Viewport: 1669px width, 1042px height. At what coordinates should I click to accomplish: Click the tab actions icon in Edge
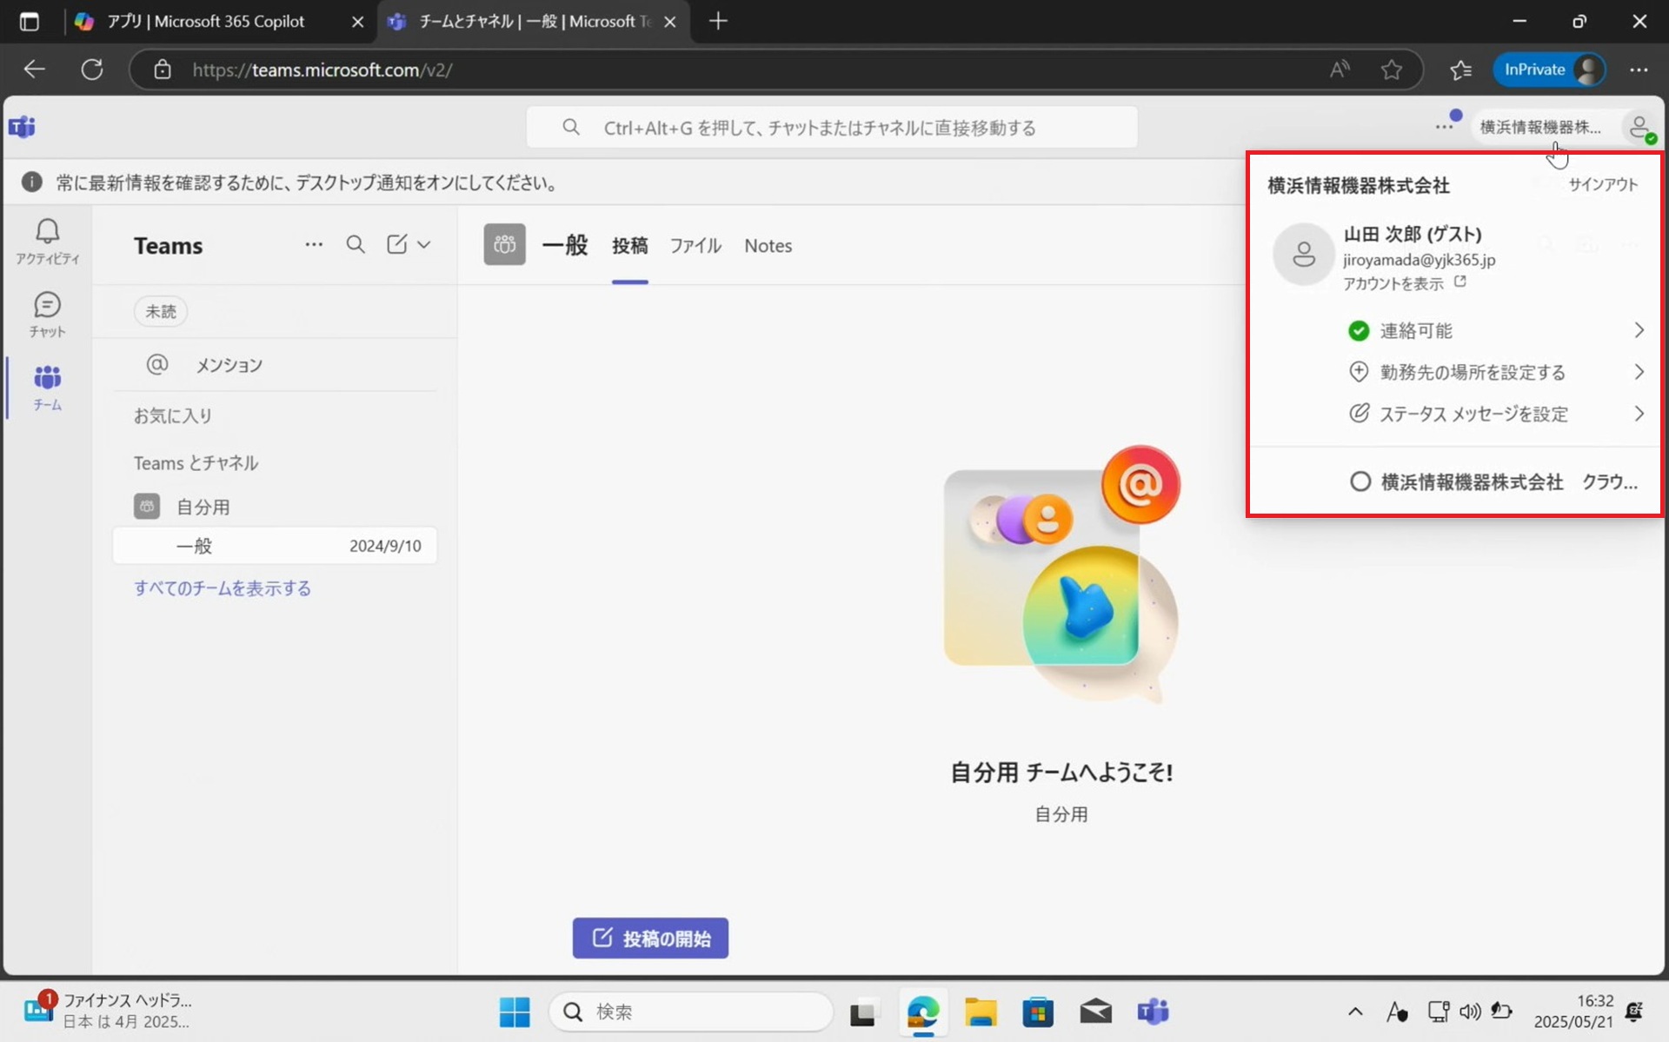[x=30, y=22]
